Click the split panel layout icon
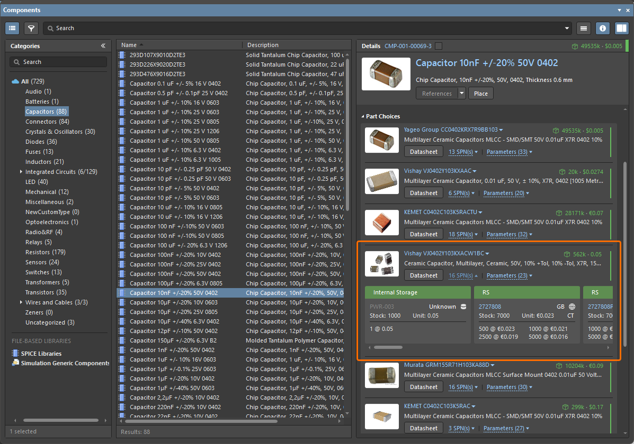 621,28
